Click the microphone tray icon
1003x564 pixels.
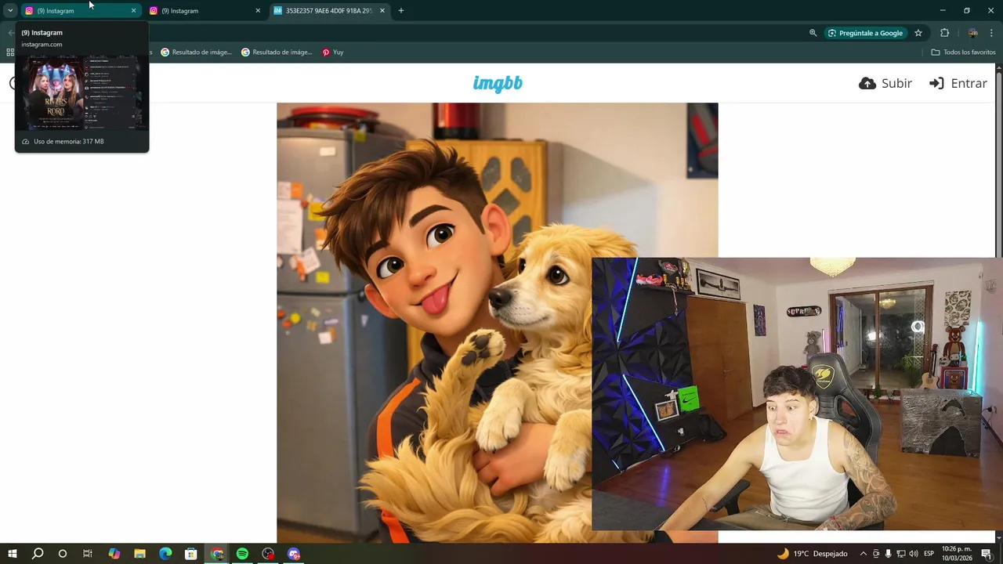point(889,554)
